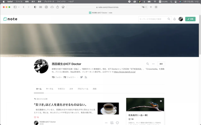This screenshot has height=125, width=201.
Task: Select the 西田親生@ICT Doctor | note tab
Action: pos(100,13)
